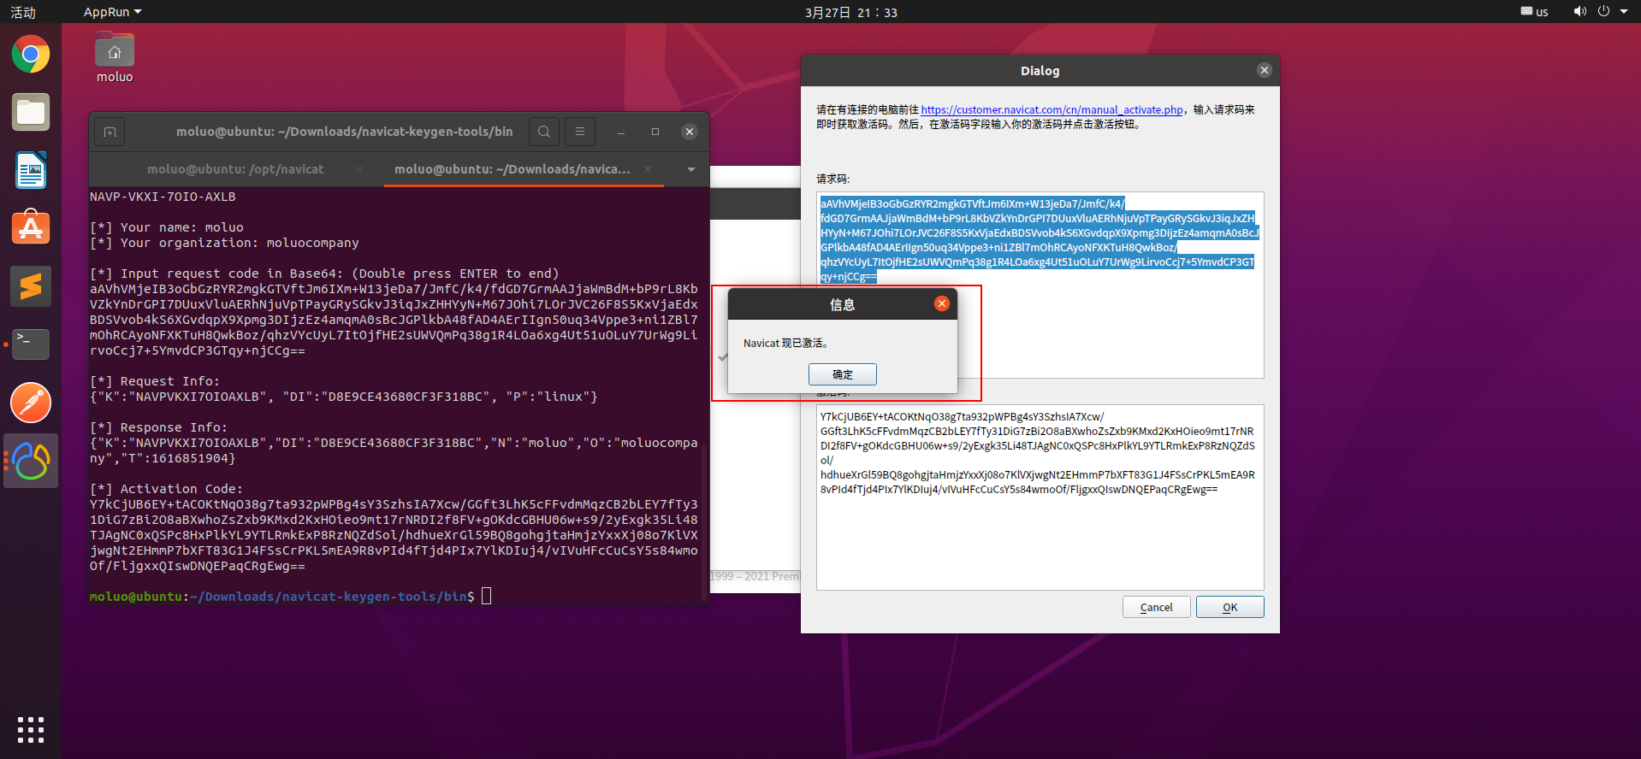This screenshot has width=1641, height=759.
Task: Close the ~/Downloads/navica... terminal tab
Action: (648, 169)
